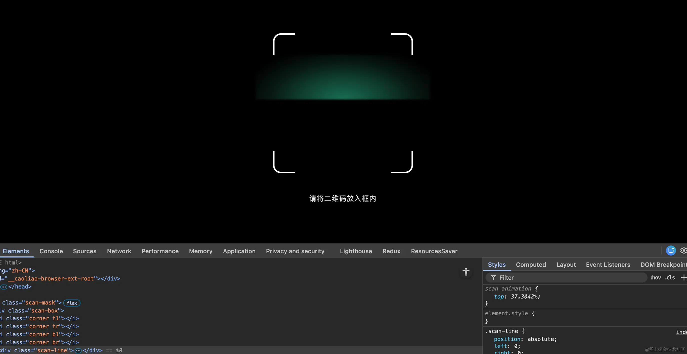
Task: Click the top 37.3042% value
Action: point(525,296)
